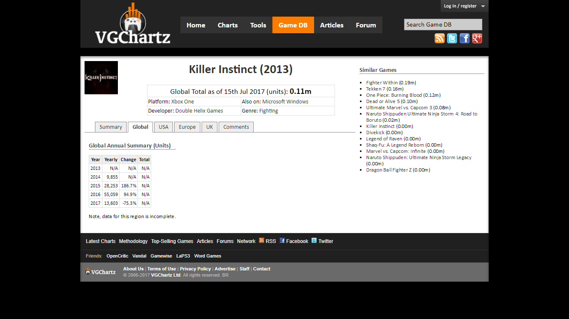
Task: Follow the Xbox One platform link
Action: [182, 102]
